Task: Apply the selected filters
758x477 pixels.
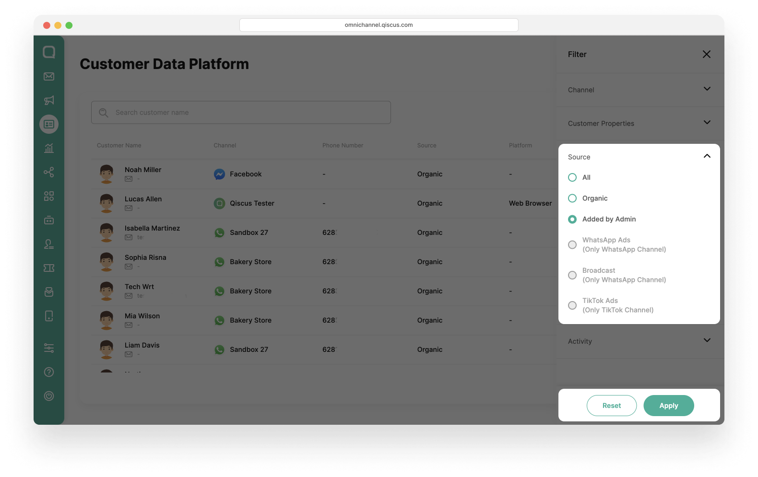Action: click(x=669, y=406)
